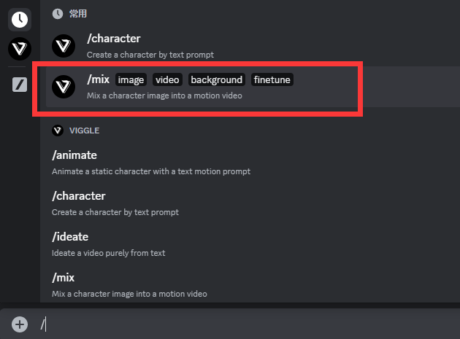Focus the message input field

248,324
